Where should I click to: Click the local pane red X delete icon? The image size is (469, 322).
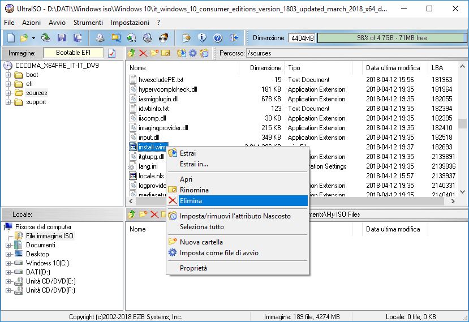click(154, 214)
